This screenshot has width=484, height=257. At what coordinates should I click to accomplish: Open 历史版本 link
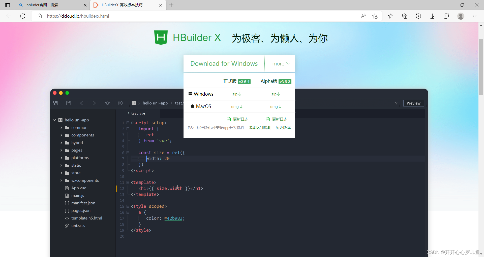283,128
